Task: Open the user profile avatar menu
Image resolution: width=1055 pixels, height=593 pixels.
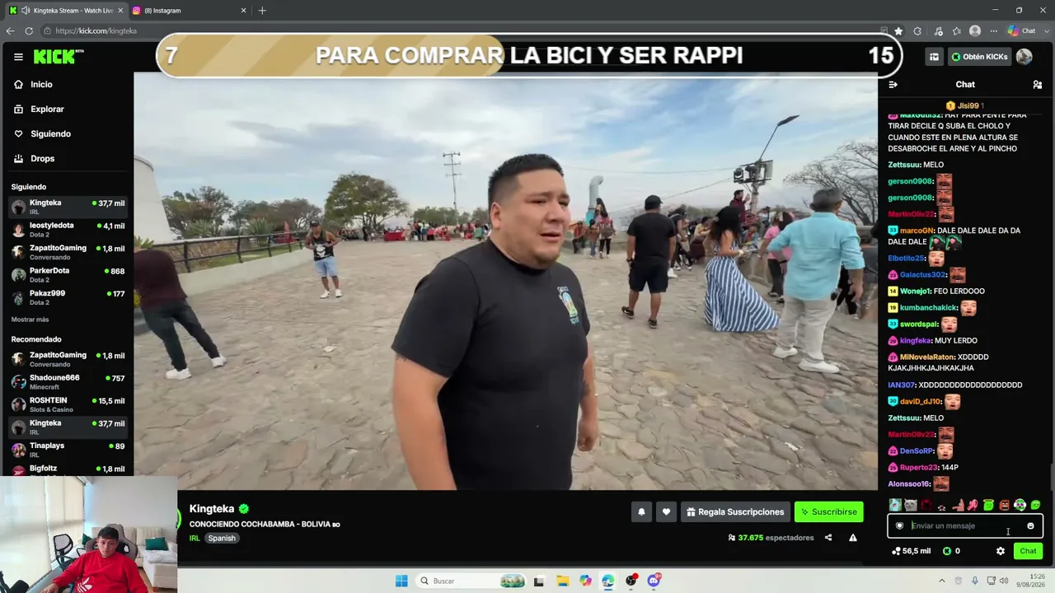Action: tap(1024, 57)
